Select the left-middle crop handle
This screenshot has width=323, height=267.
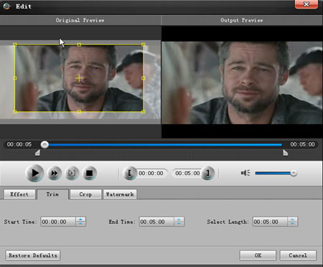pyautogui.click(x=14, y=78)
